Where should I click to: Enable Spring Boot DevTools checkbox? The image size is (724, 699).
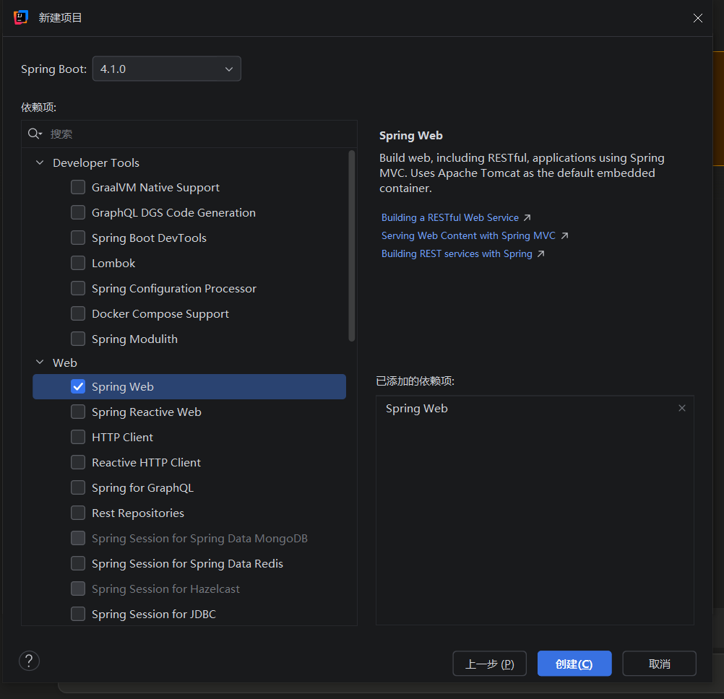78,238
